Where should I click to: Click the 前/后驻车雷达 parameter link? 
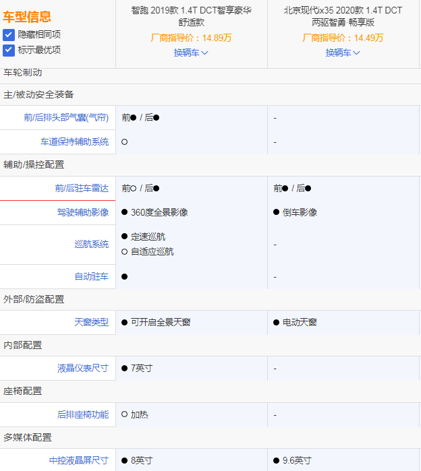click(82, 189)
